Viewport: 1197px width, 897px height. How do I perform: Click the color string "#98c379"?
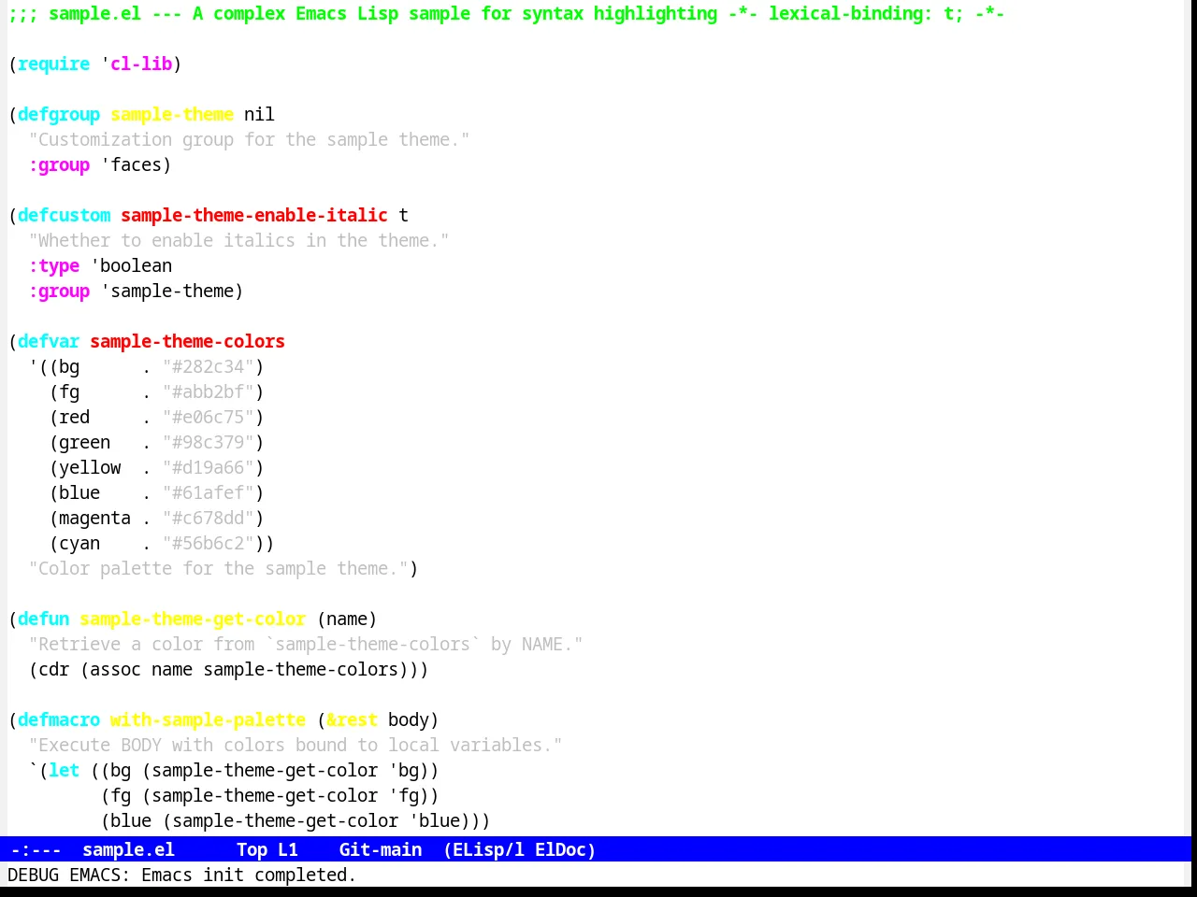[209, 442]
